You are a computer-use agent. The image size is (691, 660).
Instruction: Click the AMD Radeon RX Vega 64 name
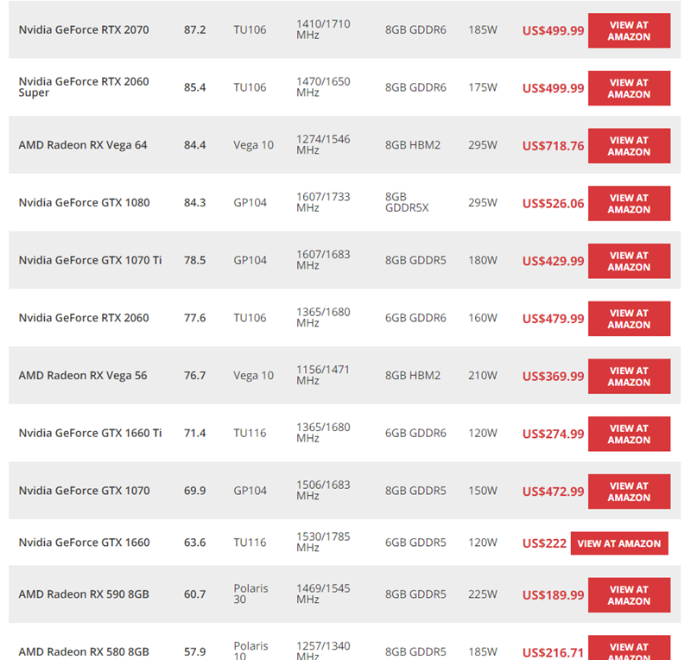click(83, 145)
